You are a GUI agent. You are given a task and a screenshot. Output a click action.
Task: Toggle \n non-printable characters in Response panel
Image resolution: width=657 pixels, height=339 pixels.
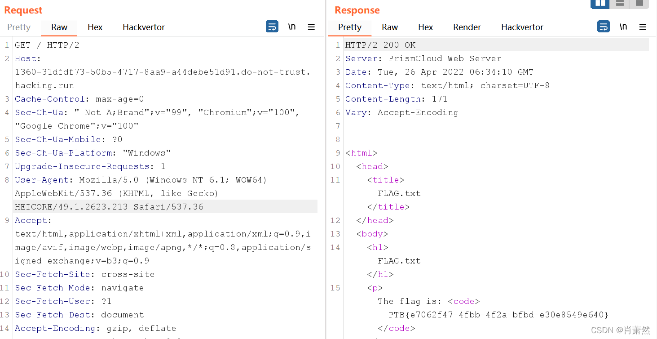623,27
